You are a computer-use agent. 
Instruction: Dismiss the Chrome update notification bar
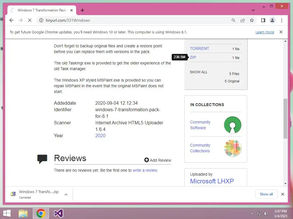coord(281,32)
